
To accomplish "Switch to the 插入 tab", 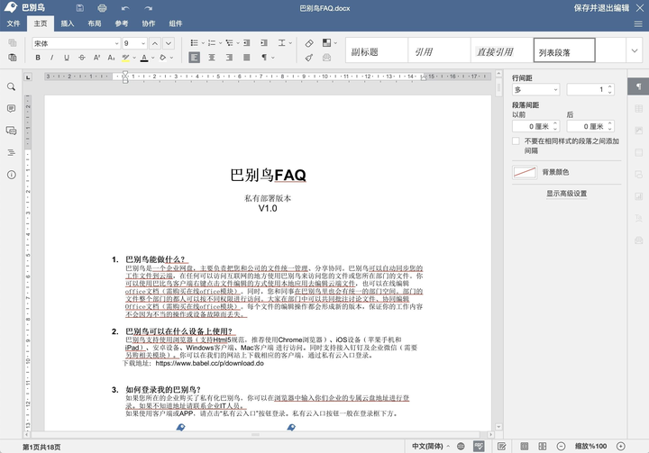I will [67, 23].
